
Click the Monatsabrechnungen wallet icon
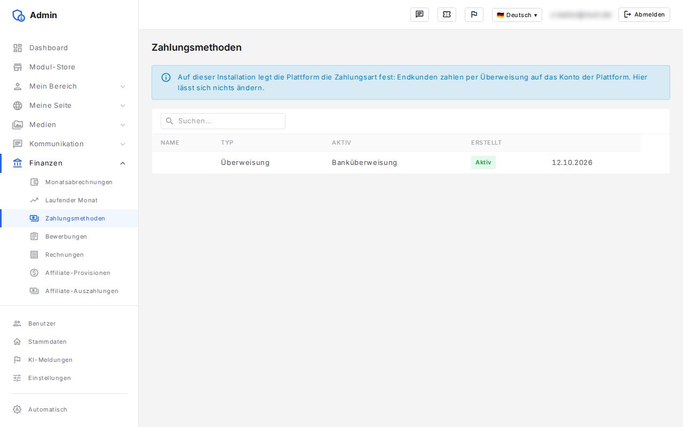[x=34, y=182]
